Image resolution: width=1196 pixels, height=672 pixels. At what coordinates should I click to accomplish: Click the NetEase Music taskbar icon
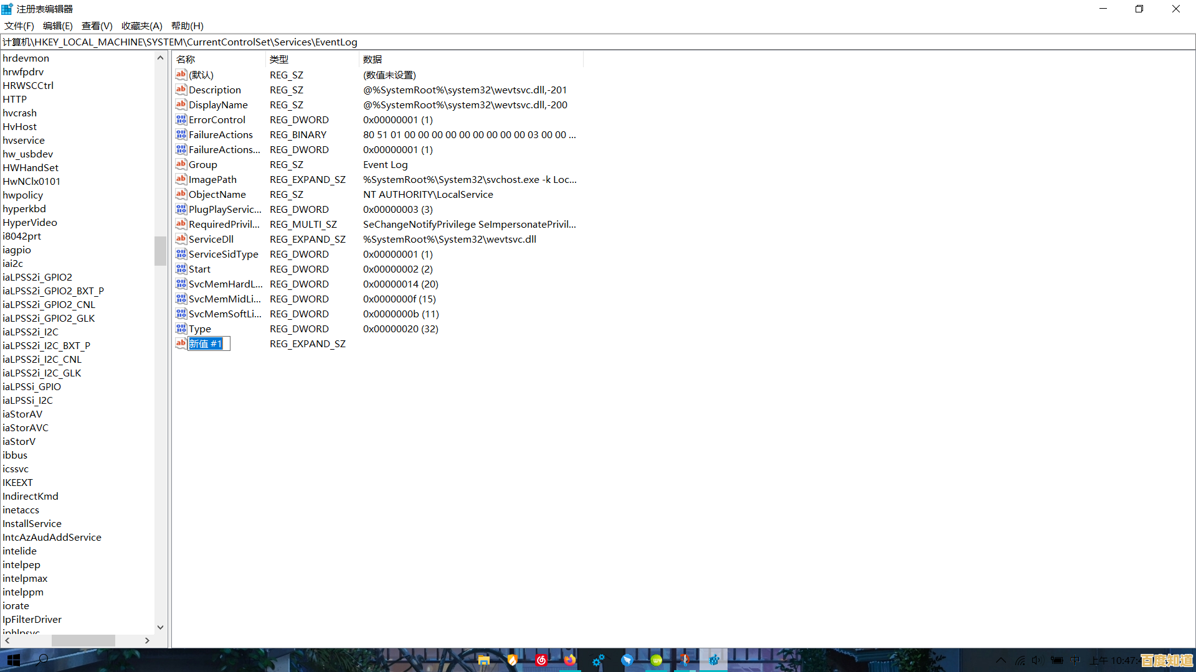pos(541,660)
